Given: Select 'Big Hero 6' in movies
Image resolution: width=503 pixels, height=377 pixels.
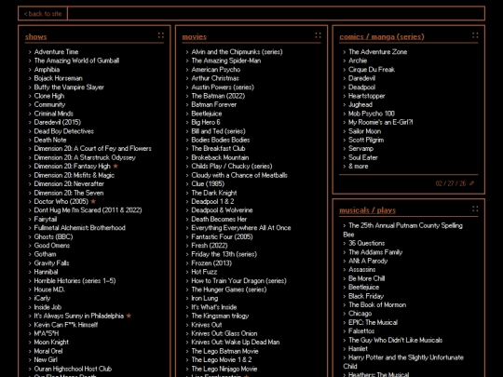Looking at the screenshot, I should point(206,122).
